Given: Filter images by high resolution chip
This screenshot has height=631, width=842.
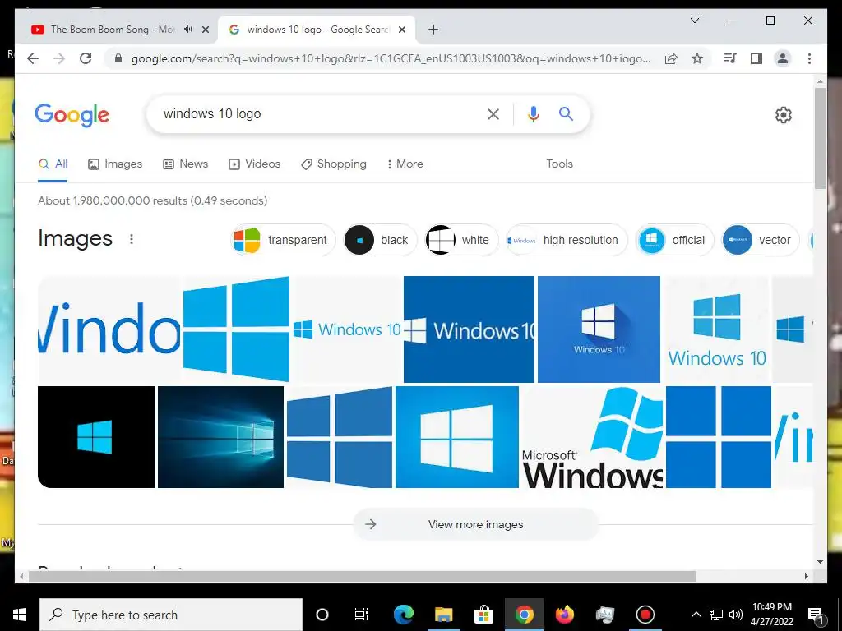Looking at the screenshot, I should 567,240.
